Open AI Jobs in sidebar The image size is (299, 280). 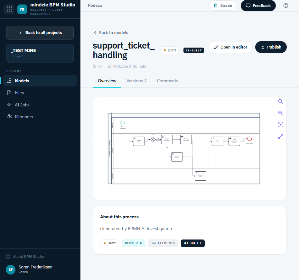point(40,105)
